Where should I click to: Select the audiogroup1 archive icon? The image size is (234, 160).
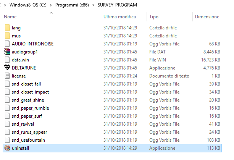click(7, 52)
